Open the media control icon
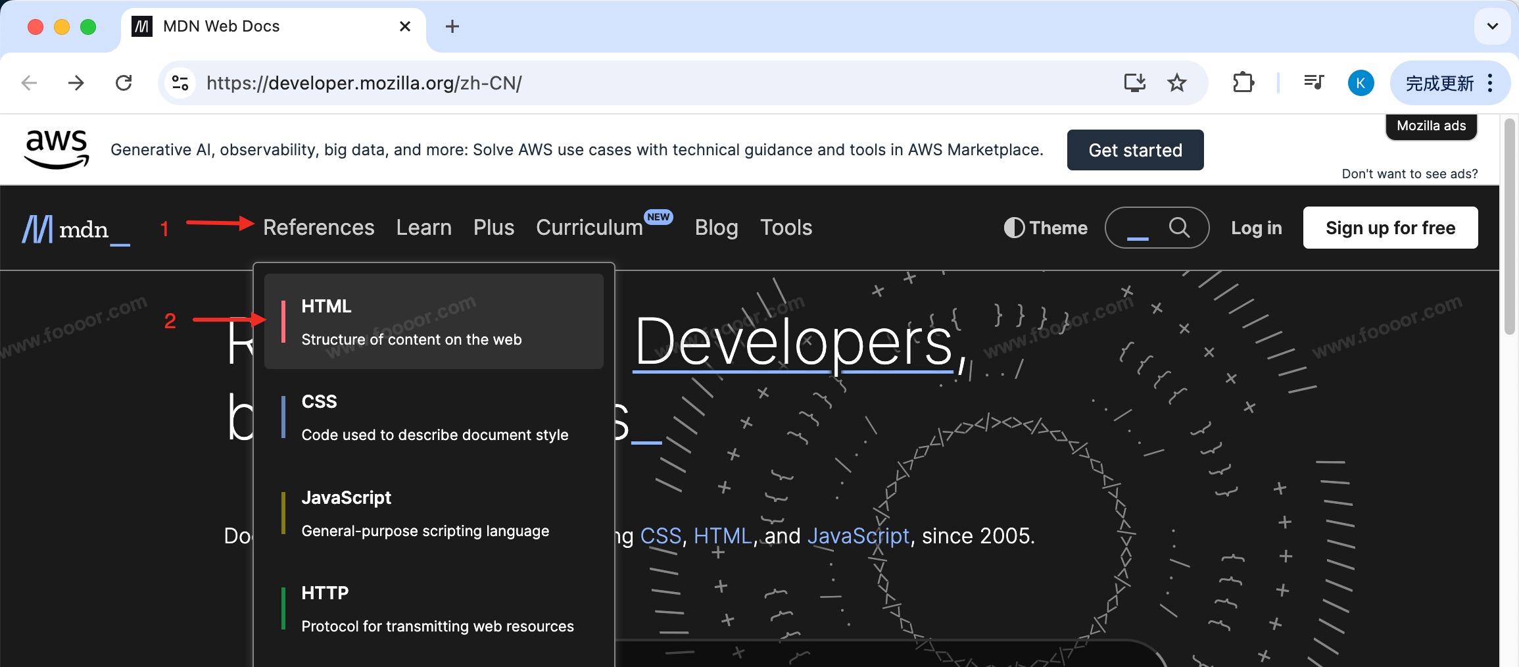The height and width of the screenshot is (667, 1519). 1313,83
